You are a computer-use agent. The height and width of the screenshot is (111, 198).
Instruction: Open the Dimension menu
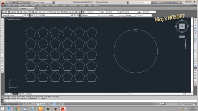coord(55,6)
